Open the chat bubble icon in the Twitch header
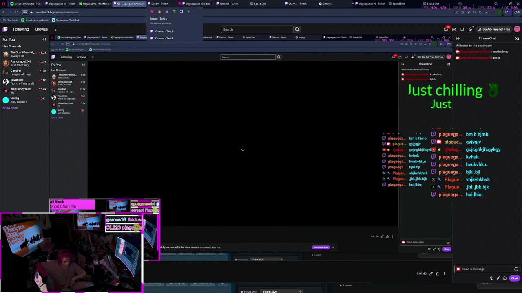Screen dimensions: 522x293 pos(462,29)
